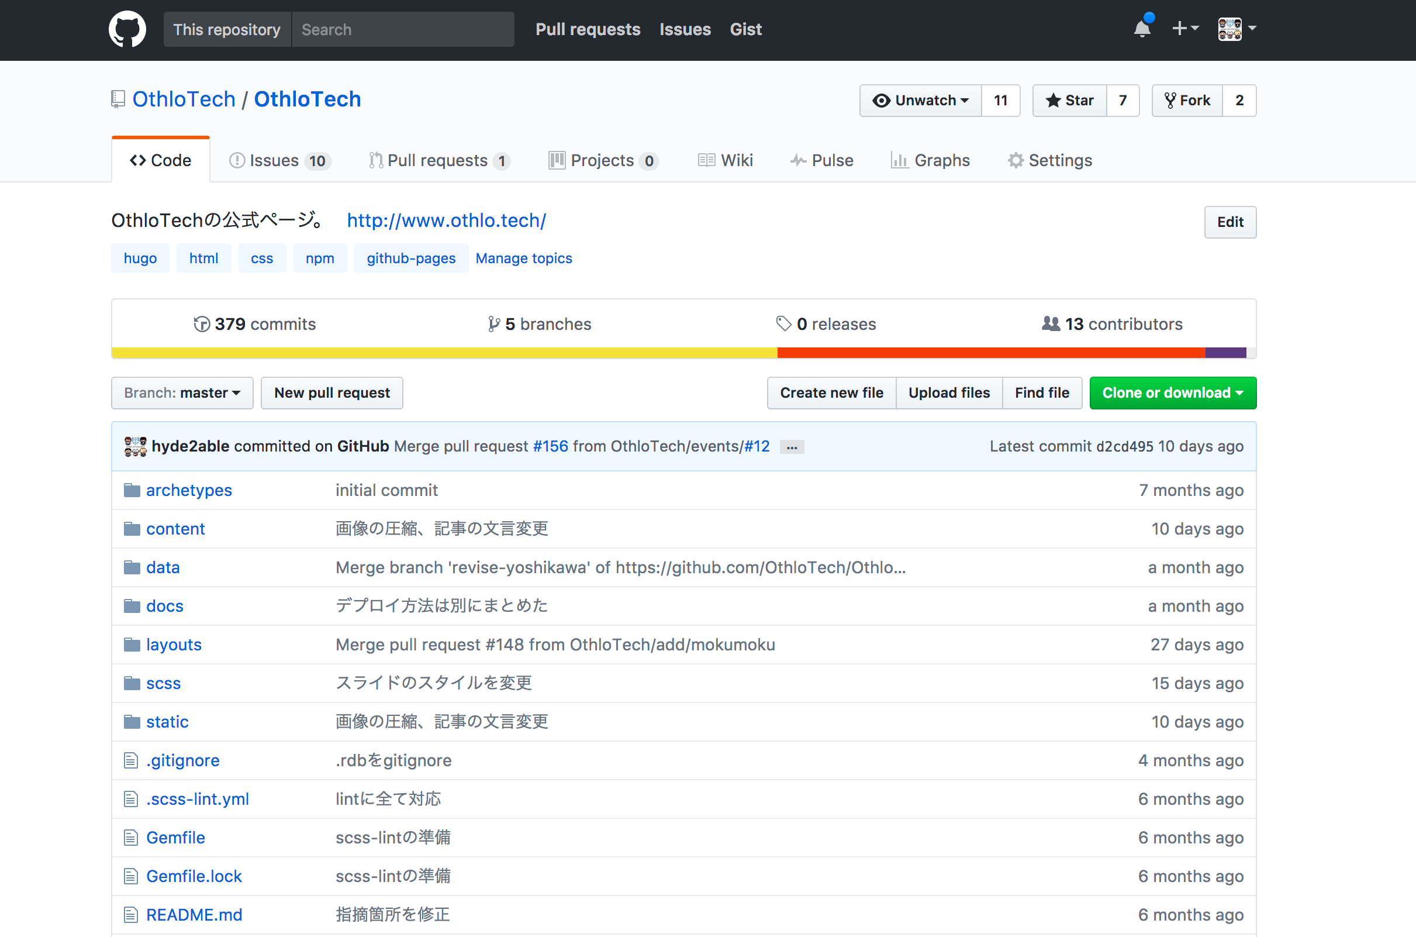Click Gist in the top header
This screenshot has height=937, width=1416.
pyautogui.click(x=746, y=29)
